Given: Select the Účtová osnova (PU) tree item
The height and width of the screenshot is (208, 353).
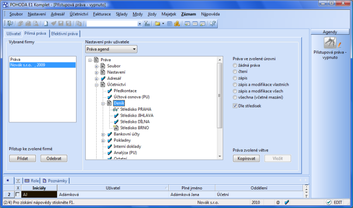Looking at the screenshot, I should coord(131,97).
